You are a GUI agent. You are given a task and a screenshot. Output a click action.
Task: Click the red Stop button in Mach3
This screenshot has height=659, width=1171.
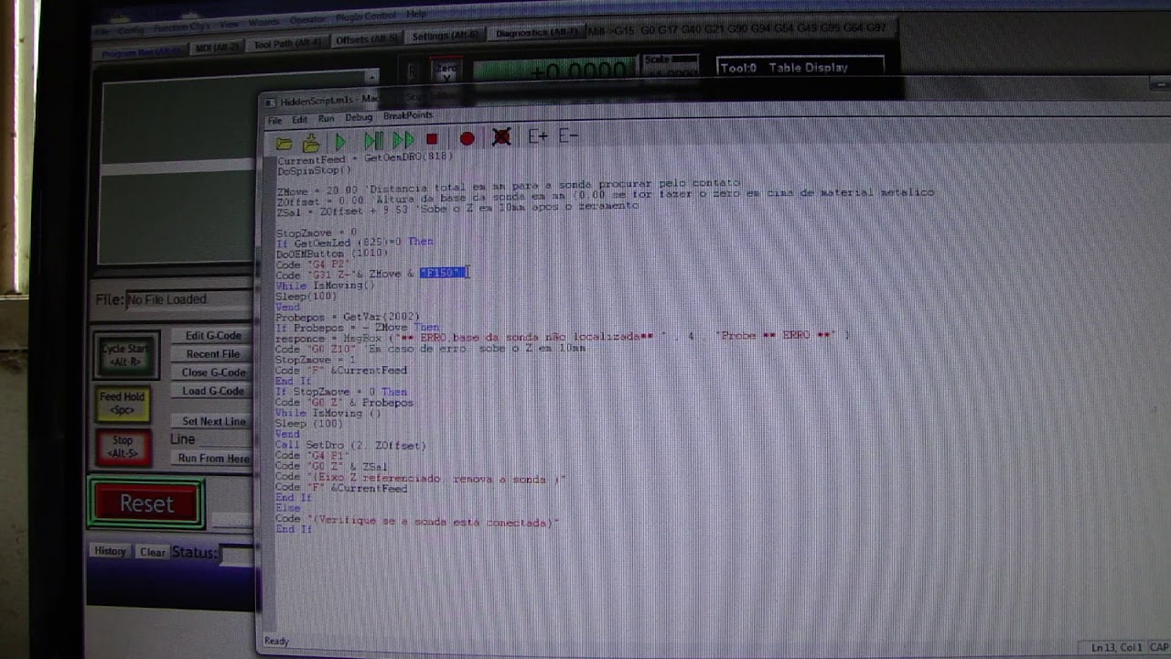point(123,447)
